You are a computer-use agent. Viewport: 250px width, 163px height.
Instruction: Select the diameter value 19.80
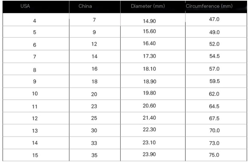click(x=149, y=93)
